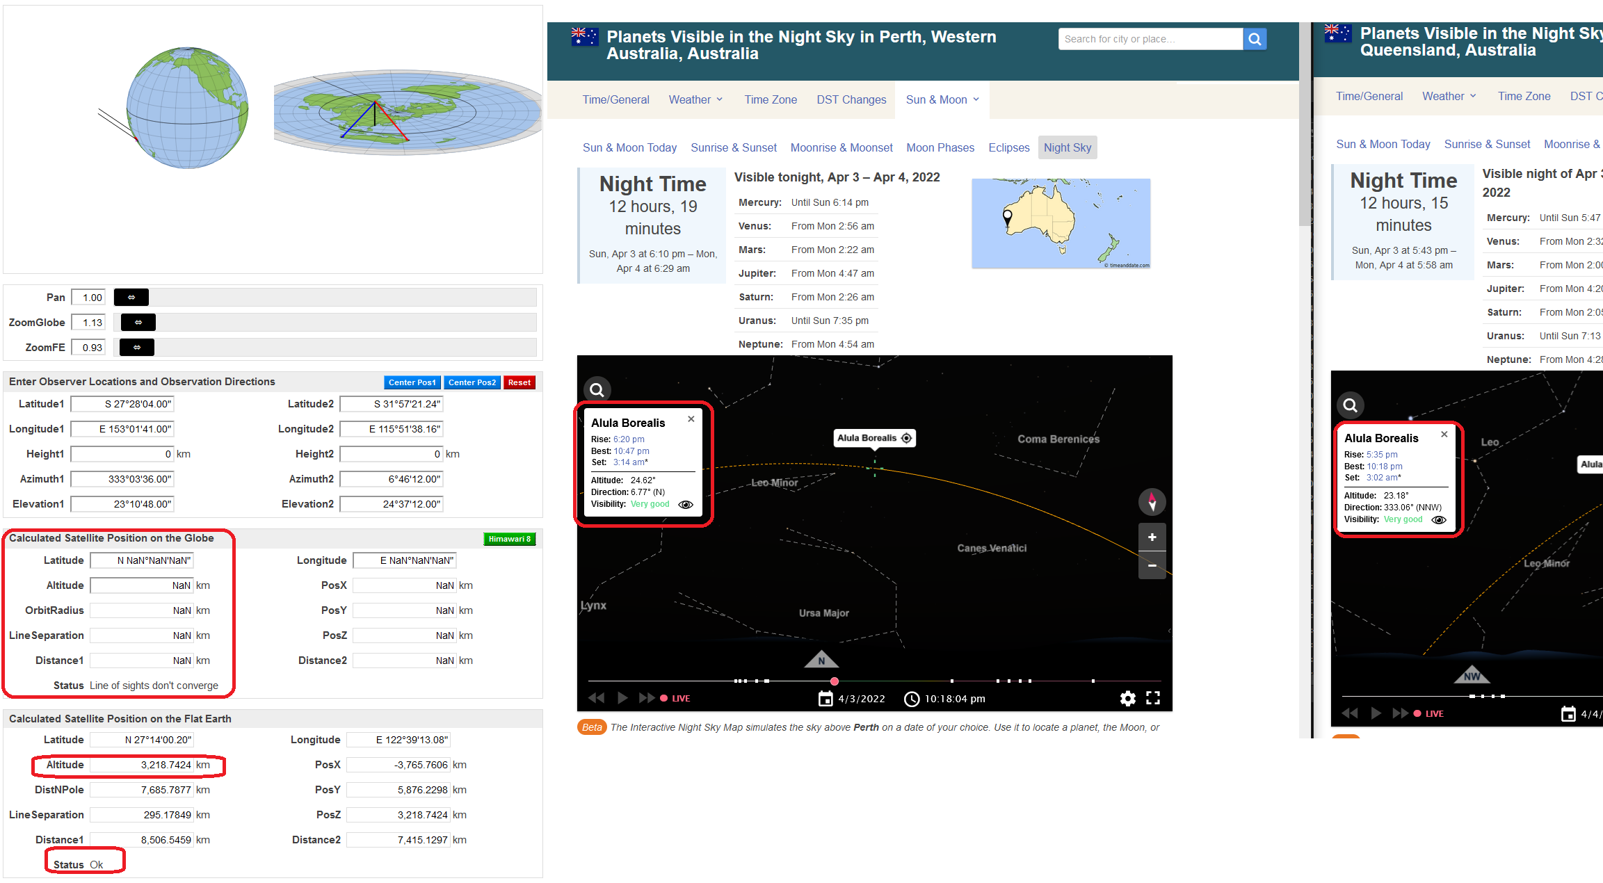Click LIVE indicator on Perth sky map
This screenshot has height=883, width=1603.
pos(675,699)
